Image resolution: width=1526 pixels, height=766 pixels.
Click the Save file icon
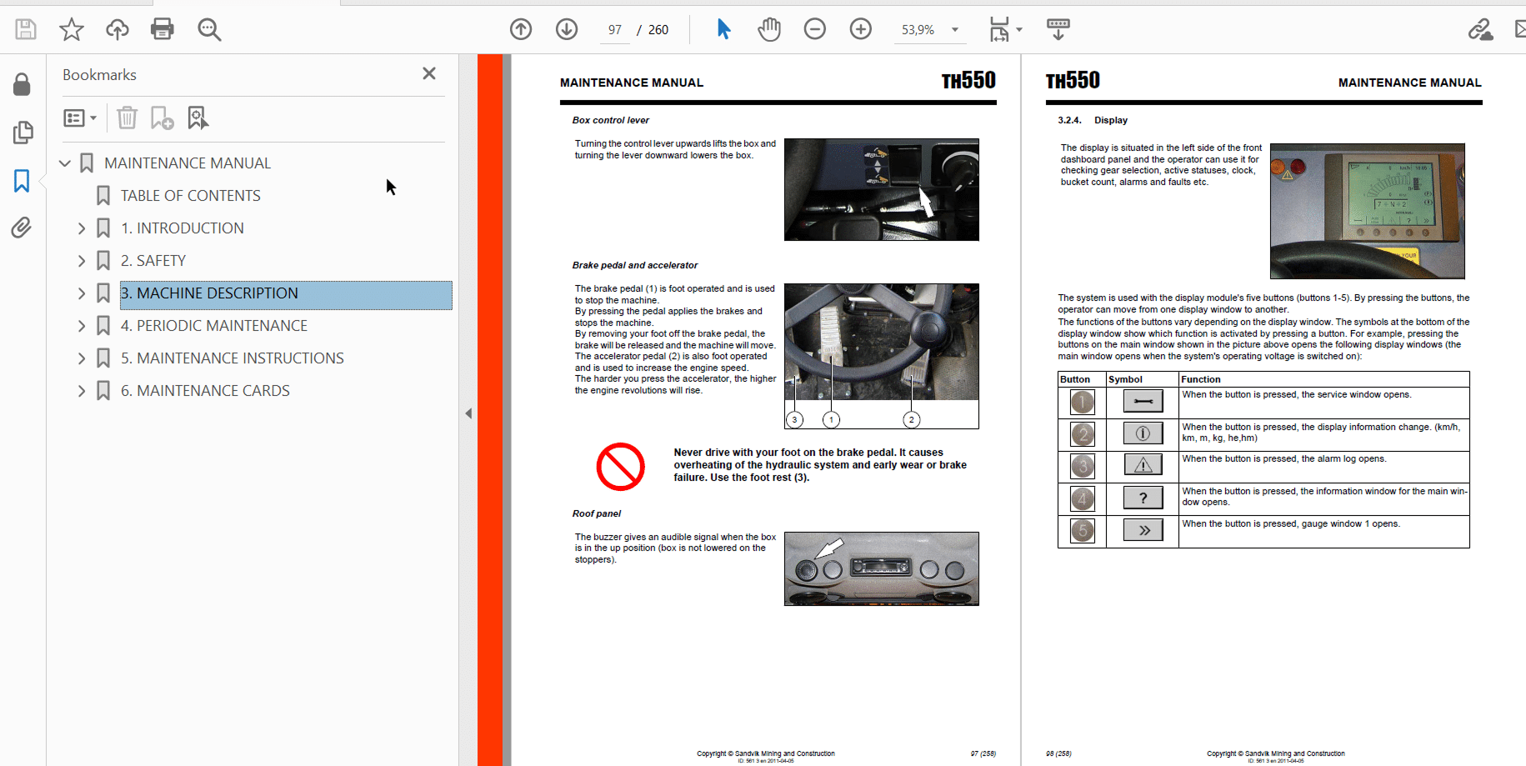click(x=26, y=30)
